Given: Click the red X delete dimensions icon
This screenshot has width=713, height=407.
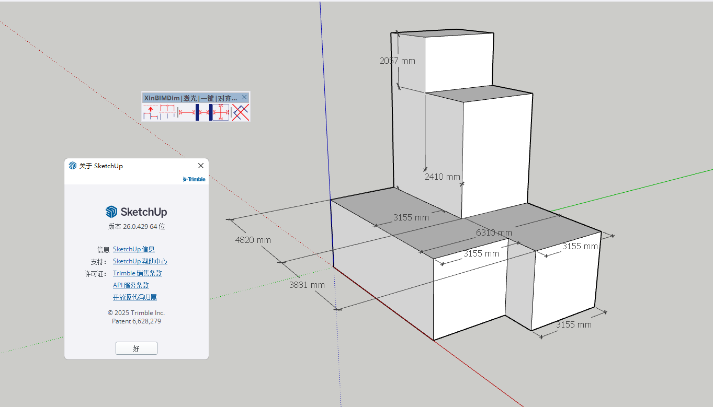Looking at the screenshot, I should pyautogui.click(x=241, y=112).
